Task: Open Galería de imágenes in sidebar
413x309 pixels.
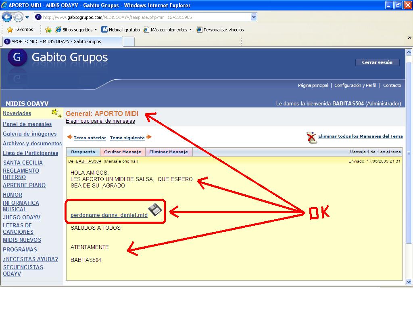Action: tap(30, 134)
